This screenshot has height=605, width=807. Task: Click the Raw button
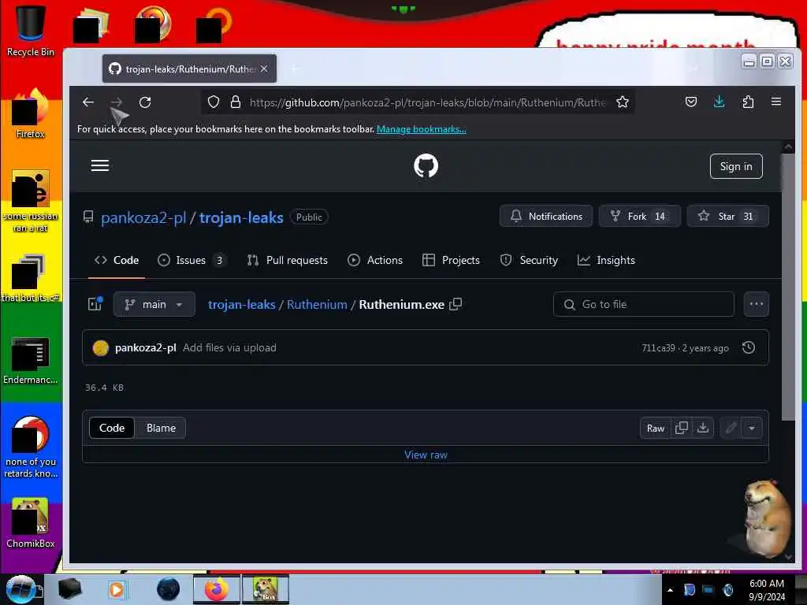(x=655, y=429)
